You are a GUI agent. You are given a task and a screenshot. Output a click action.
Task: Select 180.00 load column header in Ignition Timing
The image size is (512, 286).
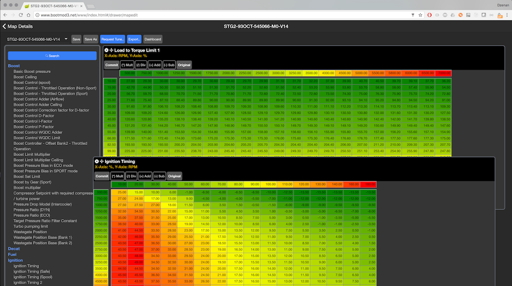[368, 184]
